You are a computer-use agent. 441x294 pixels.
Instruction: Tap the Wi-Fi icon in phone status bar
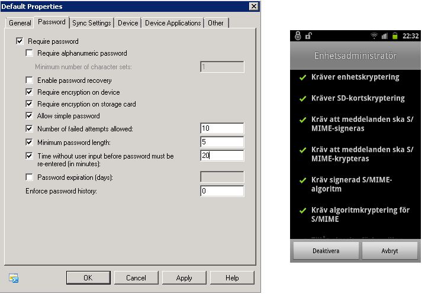[374, 36]
